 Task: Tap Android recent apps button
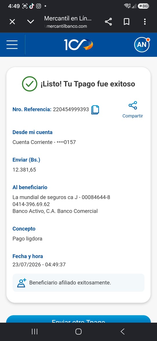click(x=35, y=332)
